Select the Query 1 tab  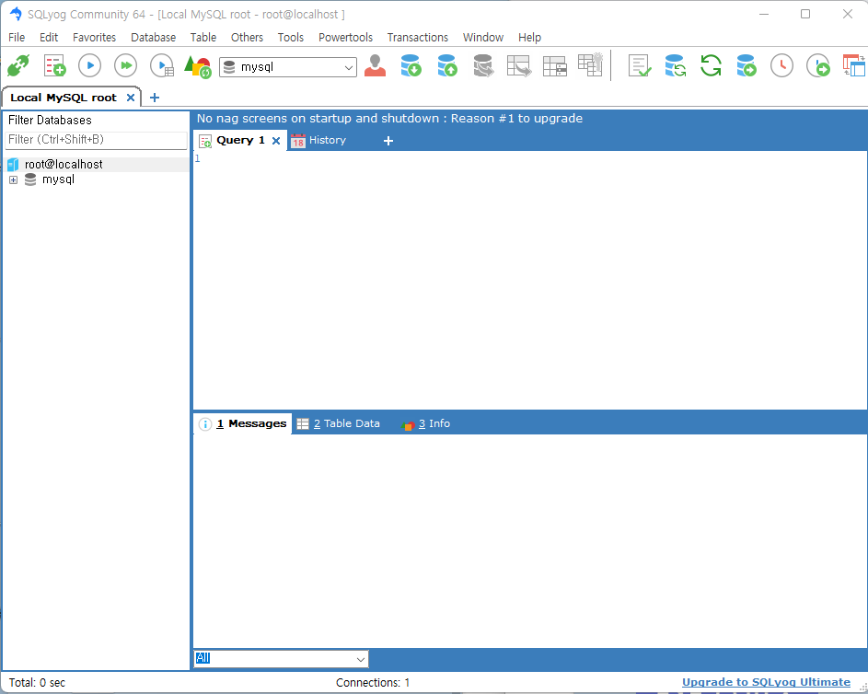[240, 140]
